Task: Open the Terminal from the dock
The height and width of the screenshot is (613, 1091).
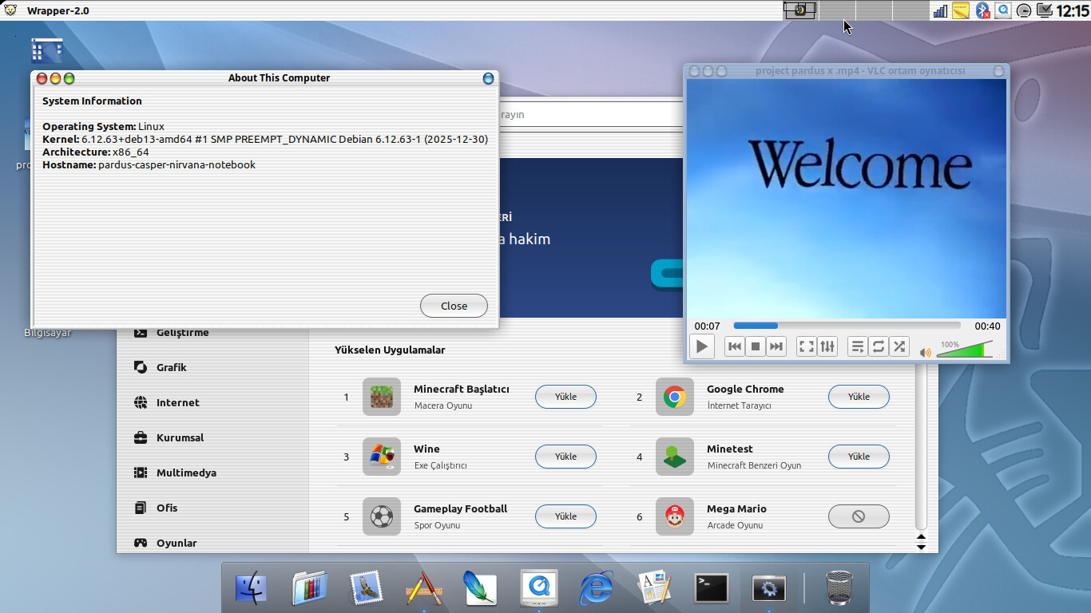Action: [711, 588]
